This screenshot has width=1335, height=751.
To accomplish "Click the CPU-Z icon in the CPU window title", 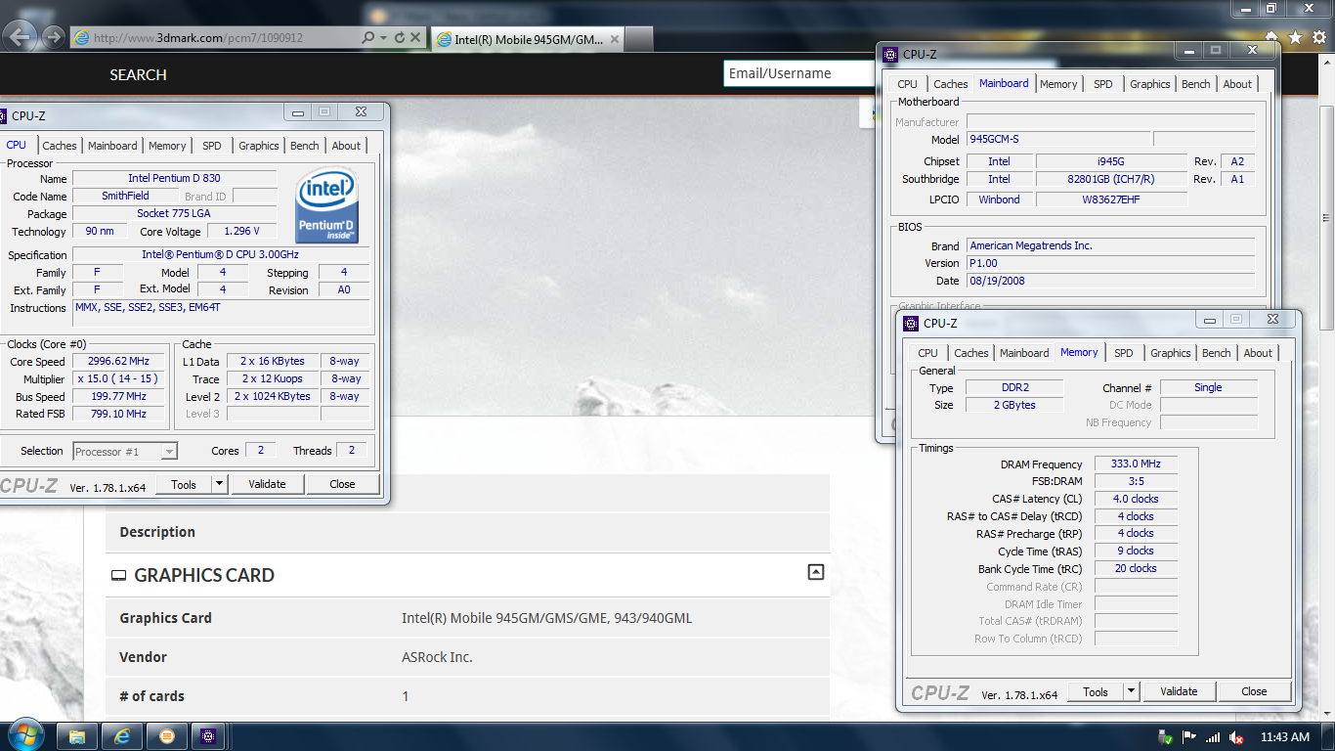I will [2, 115].
